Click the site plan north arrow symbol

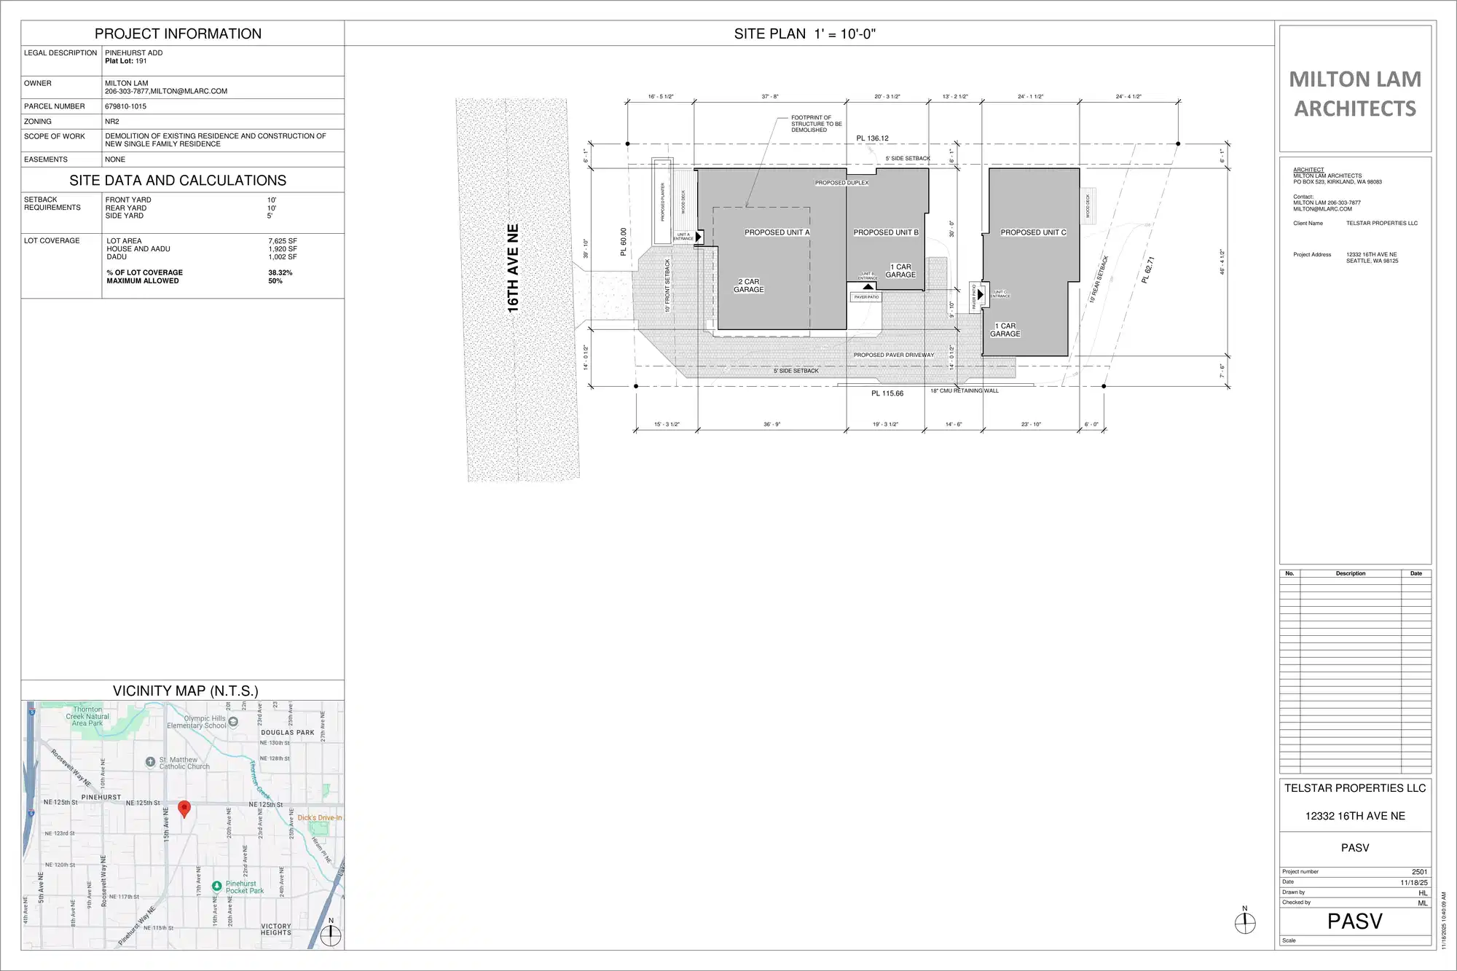click(x=1245, y=921)
